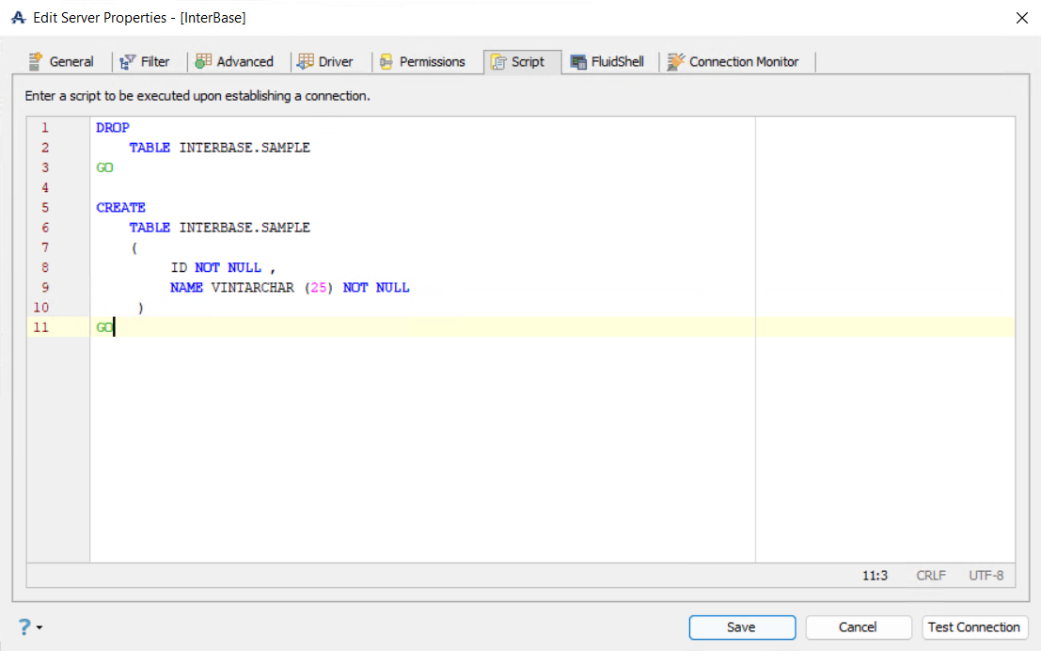Click the GO statement on line 11
Viewport: 1041px width, 651px height.
[105, 326]
